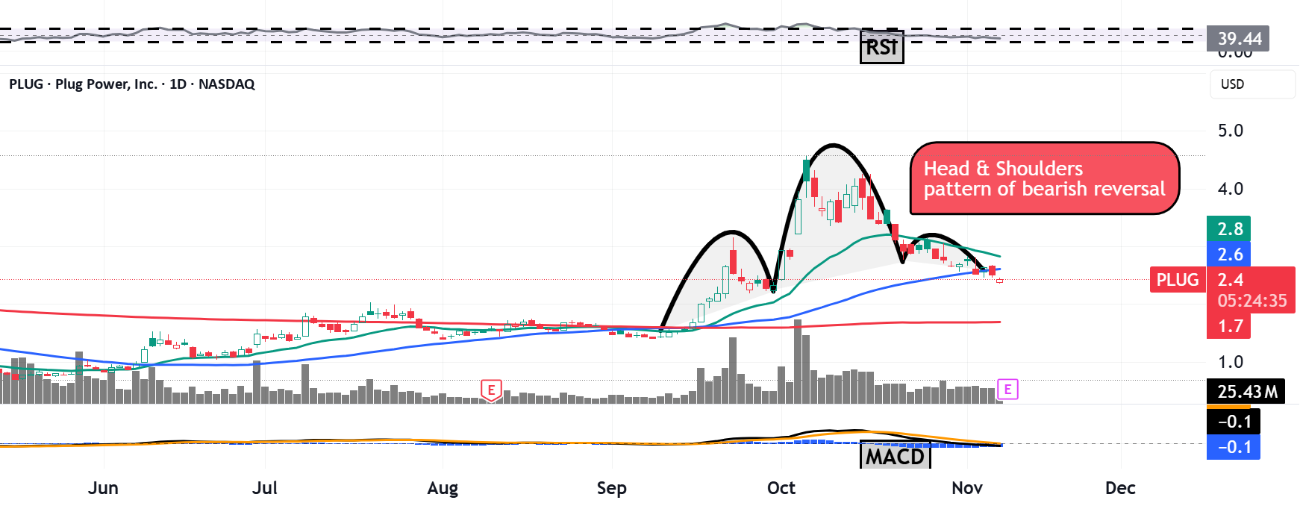Select the red 1.7 moving average label
Viewport: 1300px width, 509px height.
[x=1228, y=326]
